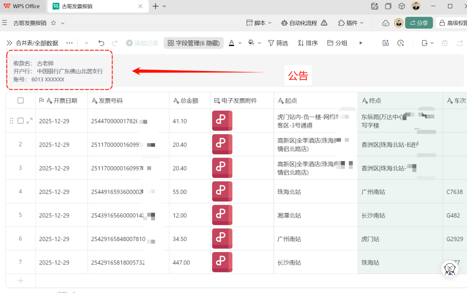Open the 脚本 script menu
This screenshot has width=467, height=293.
point(259,23)
